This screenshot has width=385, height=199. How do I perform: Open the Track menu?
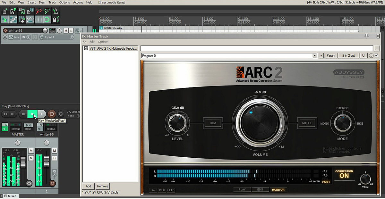52,2
